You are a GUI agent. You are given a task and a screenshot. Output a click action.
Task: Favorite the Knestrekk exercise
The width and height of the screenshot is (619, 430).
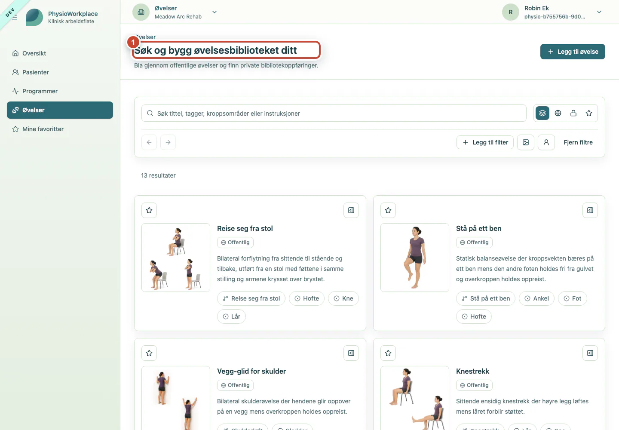(388, 353)
